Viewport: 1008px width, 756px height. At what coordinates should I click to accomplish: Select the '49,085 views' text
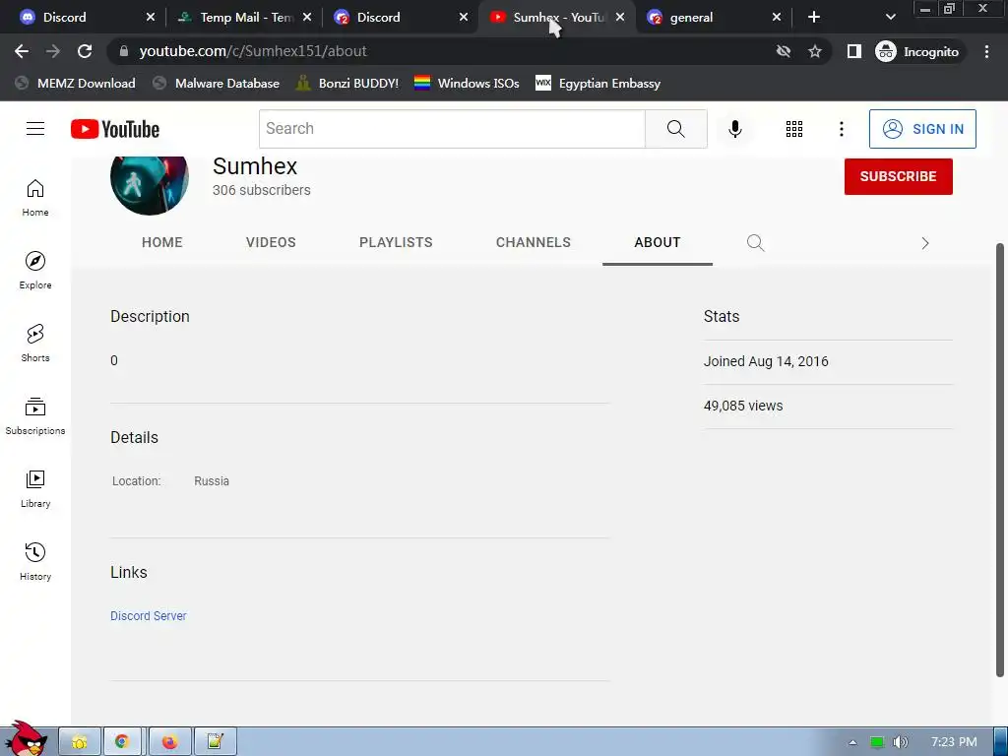click(x=743, y=406)
